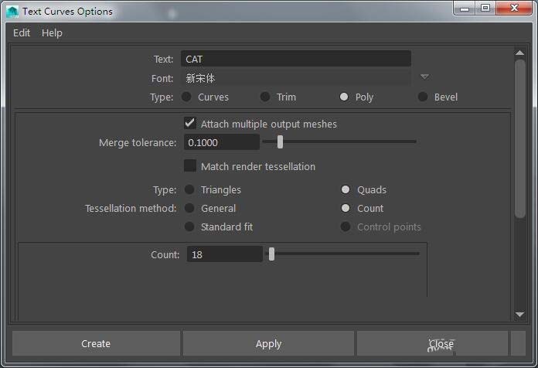
Task: Open the Font dropdown arrow
Action: point(425,77)
